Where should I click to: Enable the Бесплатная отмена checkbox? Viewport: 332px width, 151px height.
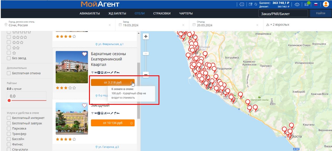point(9,73)
